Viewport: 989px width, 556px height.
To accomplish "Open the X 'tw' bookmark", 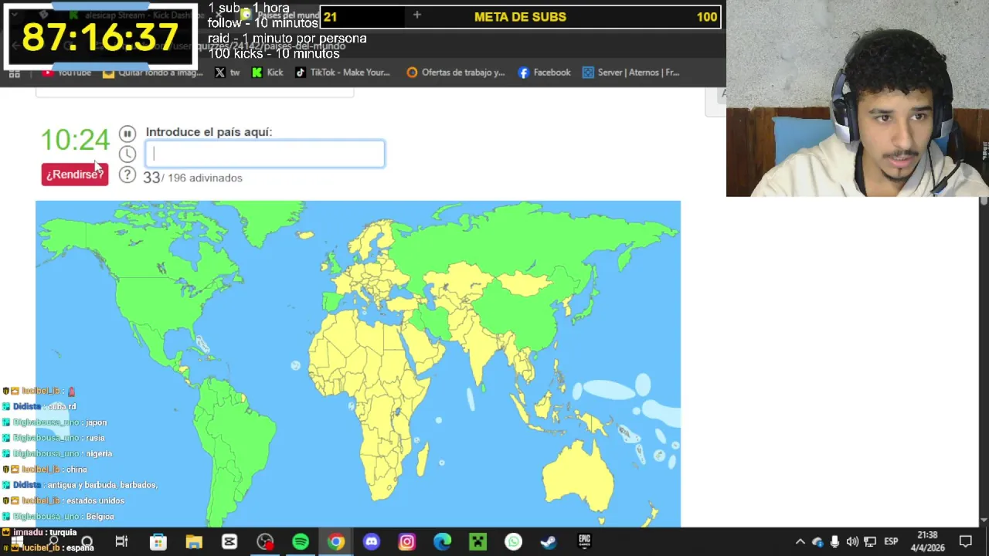I will coord(227,73).
